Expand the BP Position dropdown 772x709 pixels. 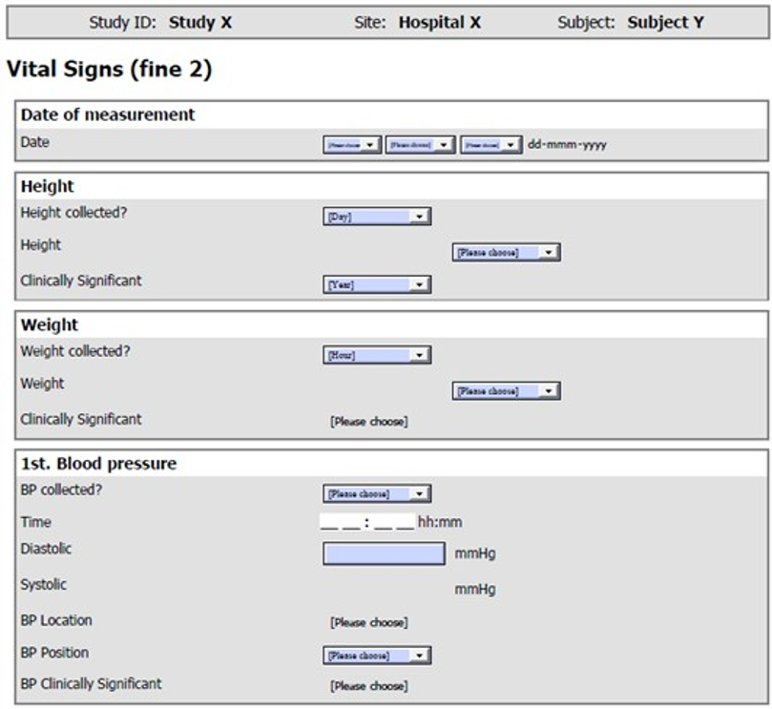tap(377, 656)
